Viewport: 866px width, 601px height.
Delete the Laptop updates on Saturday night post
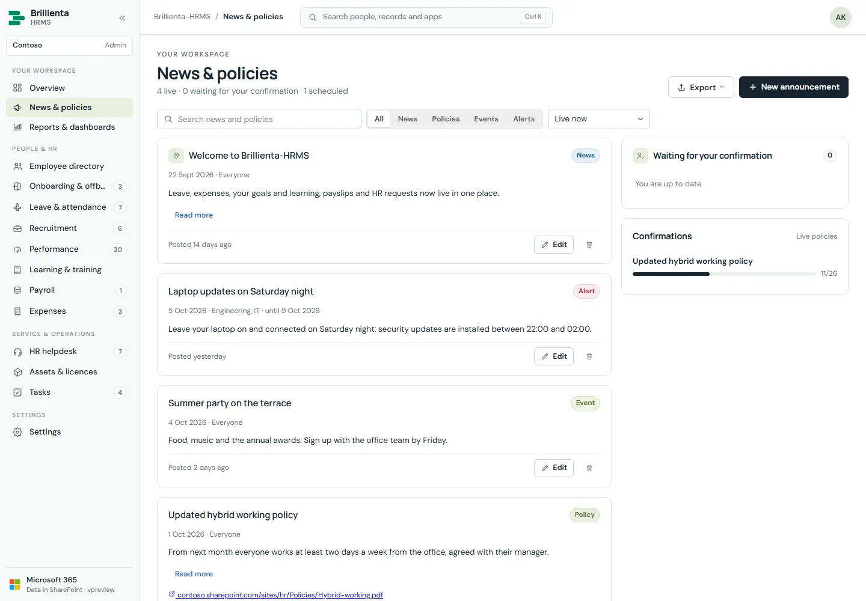point(589,356)
